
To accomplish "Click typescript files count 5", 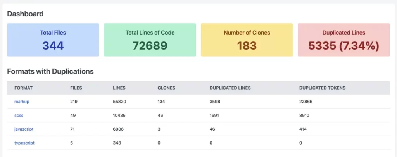I will pyautogui.click(x=72, y=143).
